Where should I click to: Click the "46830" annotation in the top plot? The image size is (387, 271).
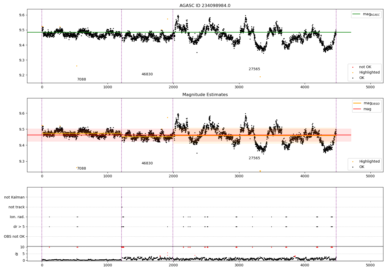[x=147, y=74]
